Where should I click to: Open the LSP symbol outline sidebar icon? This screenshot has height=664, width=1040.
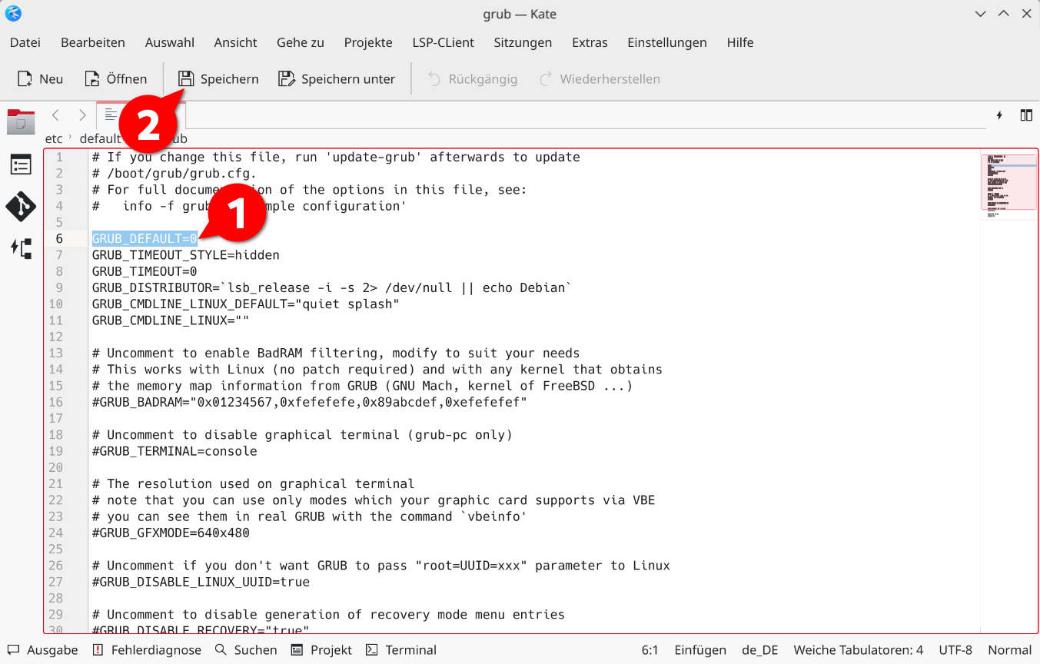point(21,247)
